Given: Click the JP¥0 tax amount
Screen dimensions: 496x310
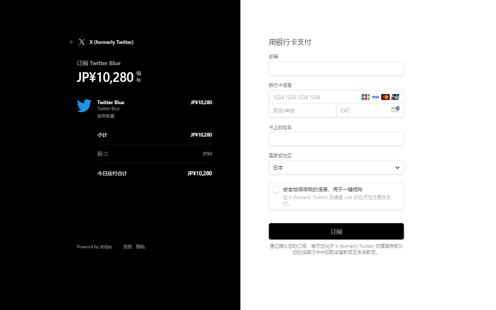Looking at the screenshot, I should [207, 154].
